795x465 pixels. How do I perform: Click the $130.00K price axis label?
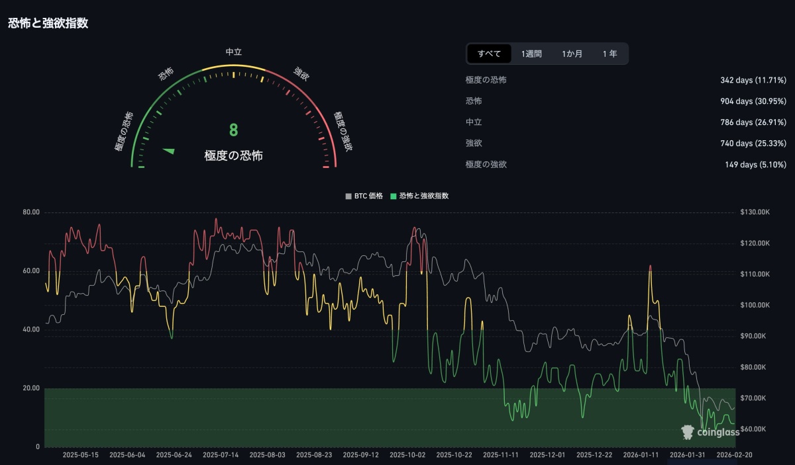coord(755,212)
